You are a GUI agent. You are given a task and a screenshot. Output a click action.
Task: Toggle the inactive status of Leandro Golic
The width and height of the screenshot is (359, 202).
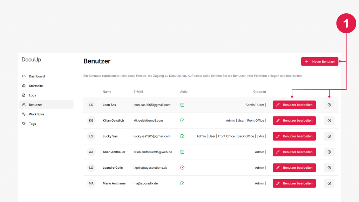point(182,168)
